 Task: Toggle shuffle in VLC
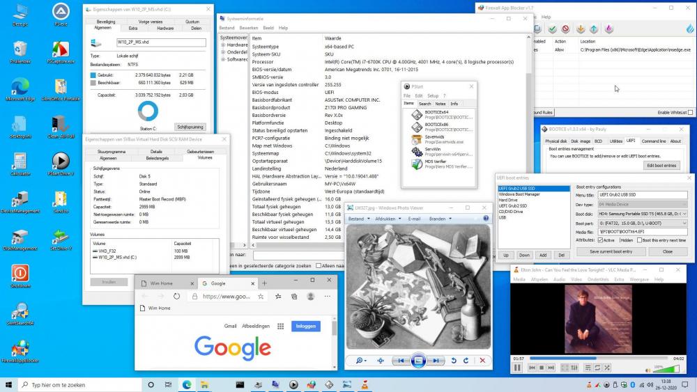tap(607, 368)
